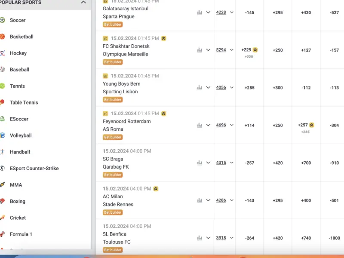The height and width of the screenshot is (258, 344).
Task: Expand the Feyenoord Rotterdam match details chevron
Action: tap(208, 125)
